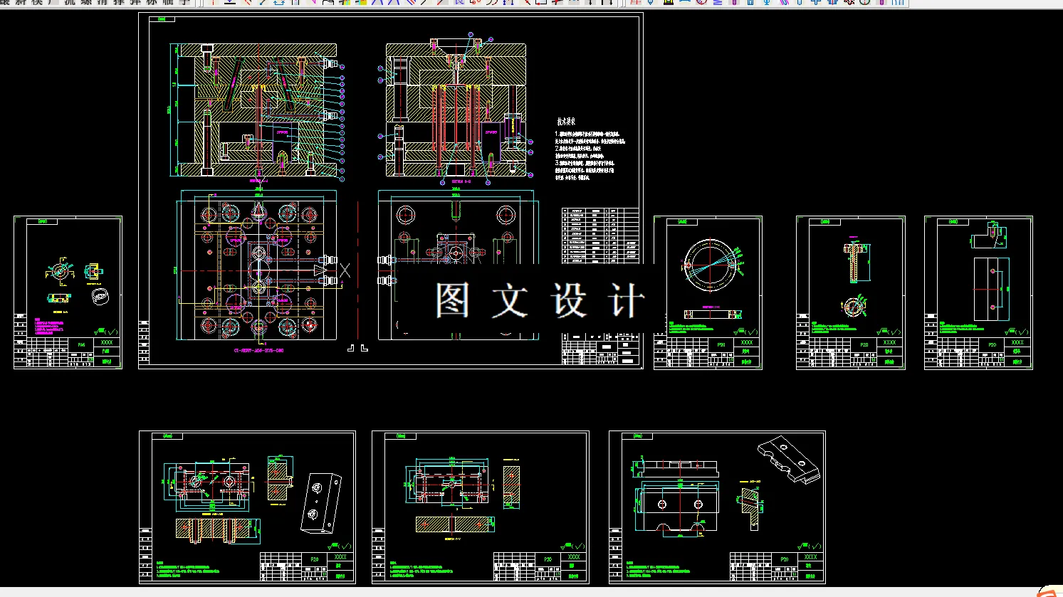Select the ring part's circular front view
This screenshot has width=1063, height=597.
[709, 265]
